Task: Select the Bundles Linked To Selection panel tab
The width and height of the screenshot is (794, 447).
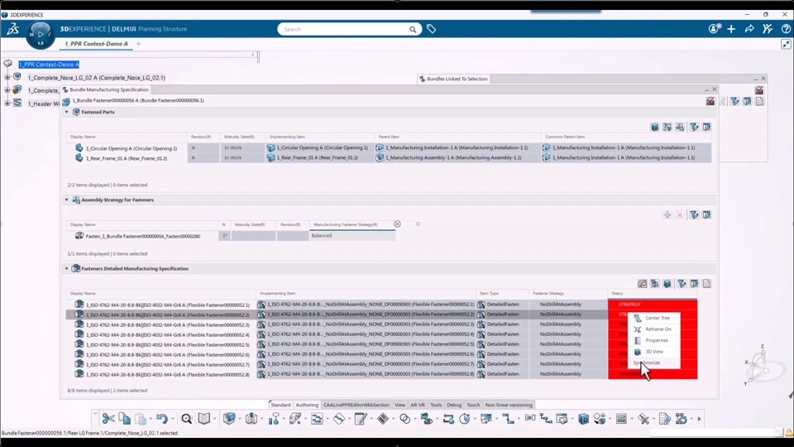Action: 453,79
